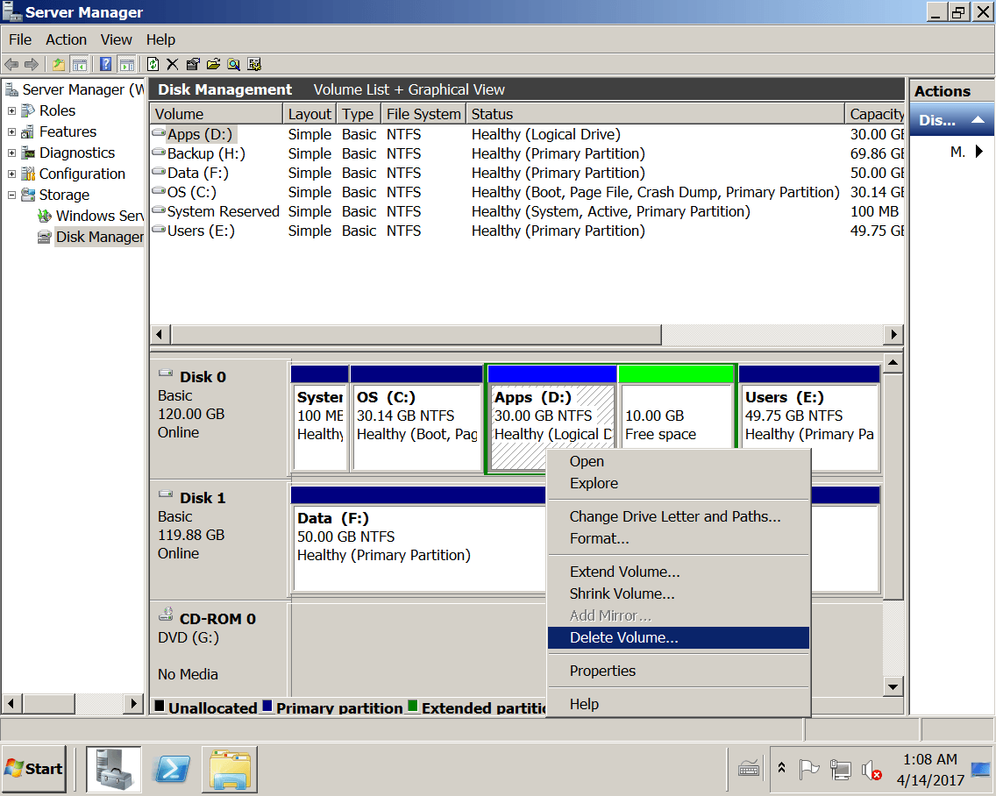Collapse the Storage tree node
Screen dimensions: 996x796
click(11, 195)
